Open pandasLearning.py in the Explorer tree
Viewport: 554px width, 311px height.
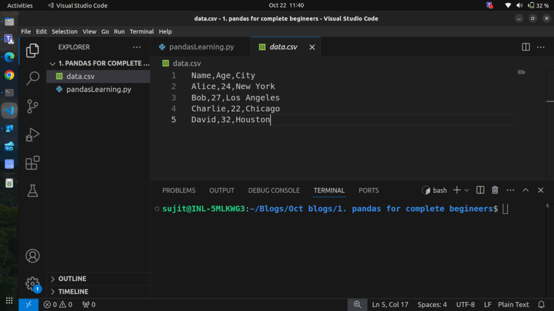(98, 89)
